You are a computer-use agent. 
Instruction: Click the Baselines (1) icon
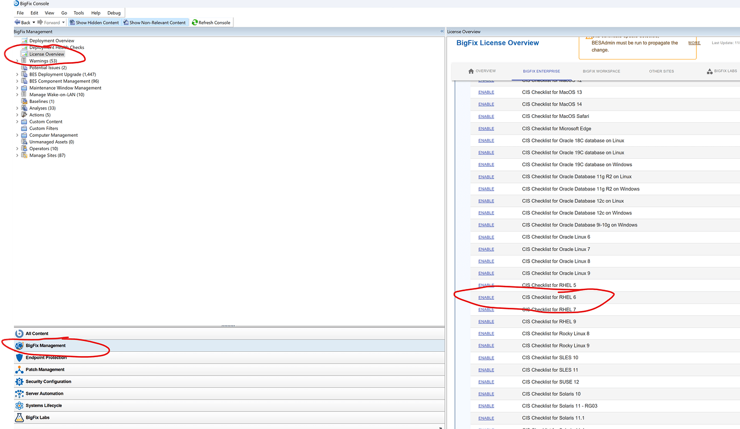coord(24,101)
